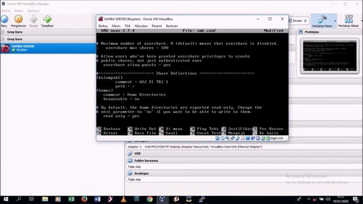Open VLC cone icon on taskbar
This screenshot has width=363, height=204.
pyautogui.click(x=124, y=199)
